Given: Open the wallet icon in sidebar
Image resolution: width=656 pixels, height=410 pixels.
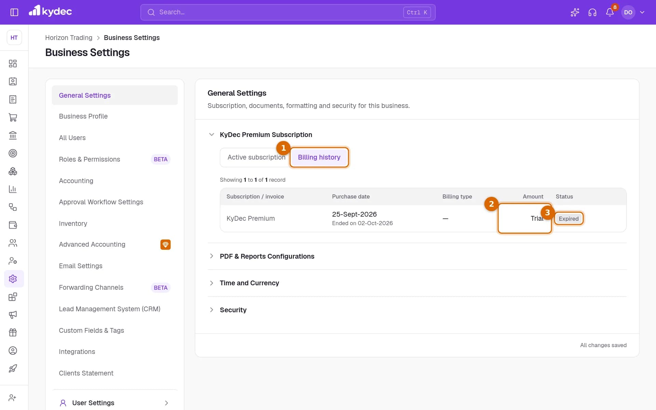Looking at the screenshot, I should point(13,225).
